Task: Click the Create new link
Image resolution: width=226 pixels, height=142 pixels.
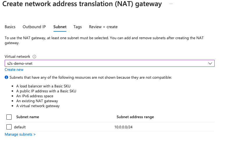Action: point(14,70)
